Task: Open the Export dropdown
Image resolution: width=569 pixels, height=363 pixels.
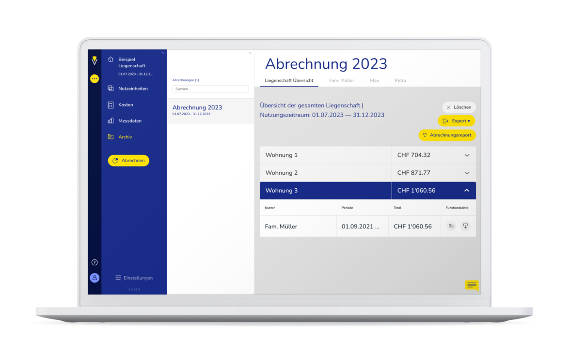Action: click(456, 121)
